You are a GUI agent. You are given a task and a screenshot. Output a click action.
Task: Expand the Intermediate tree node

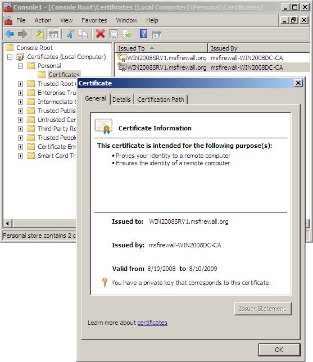pyautogui.click(x=21, y=102)
